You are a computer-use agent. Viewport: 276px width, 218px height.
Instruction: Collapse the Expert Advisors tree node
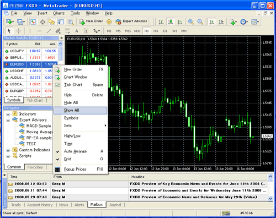click(8, 121)
